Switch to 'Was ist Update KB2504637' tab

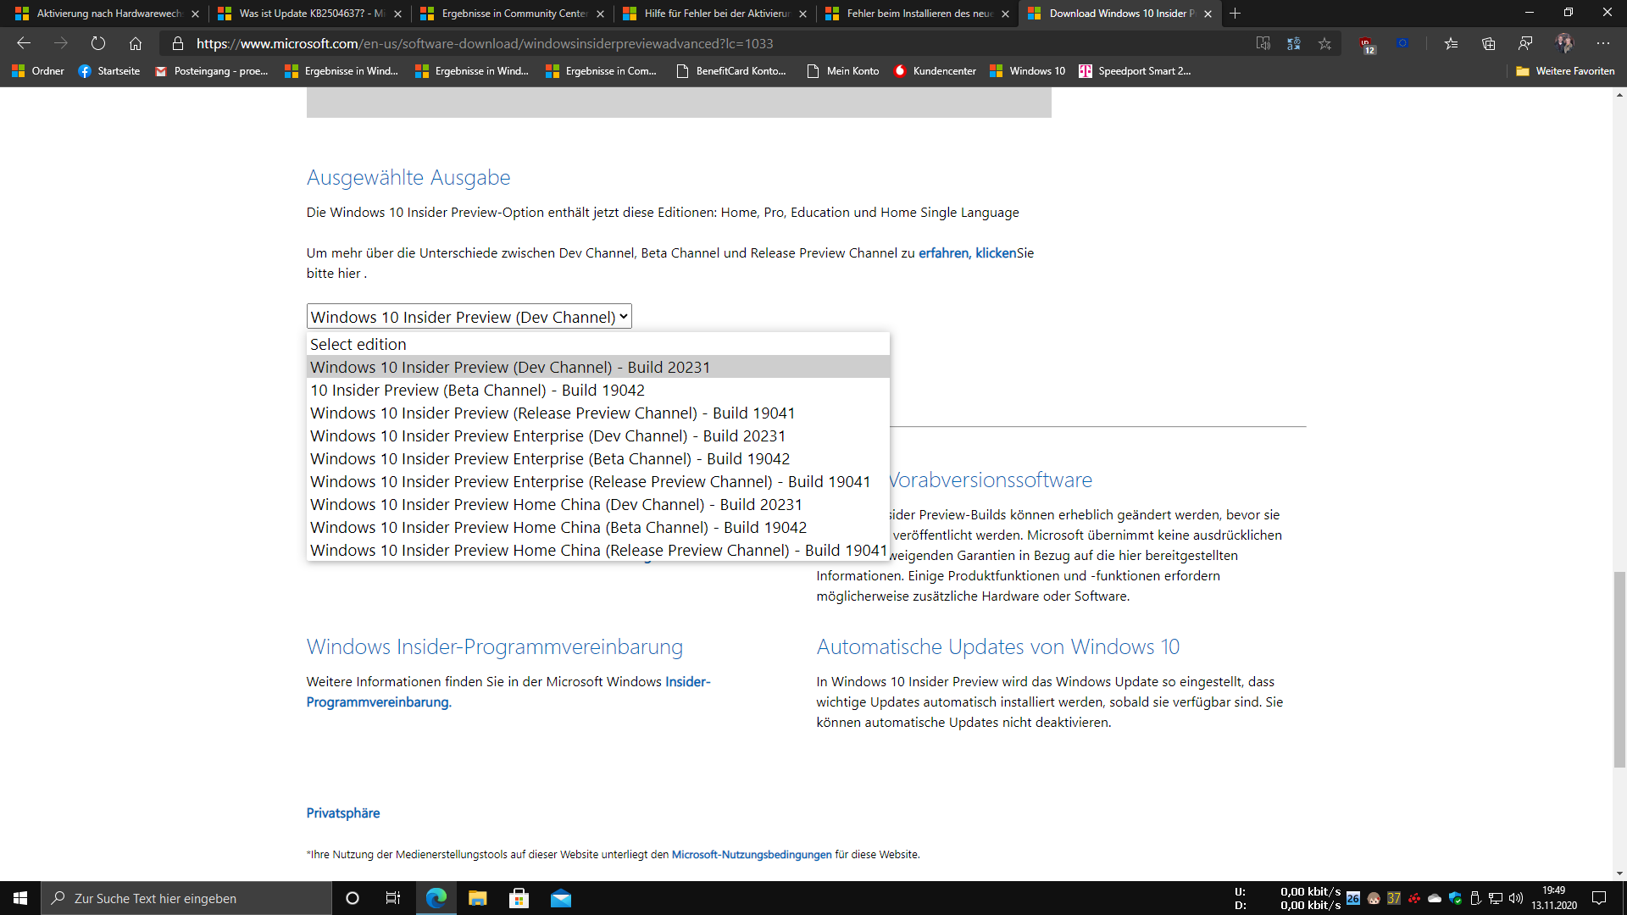pyautogui.click(x=311, y=14)
